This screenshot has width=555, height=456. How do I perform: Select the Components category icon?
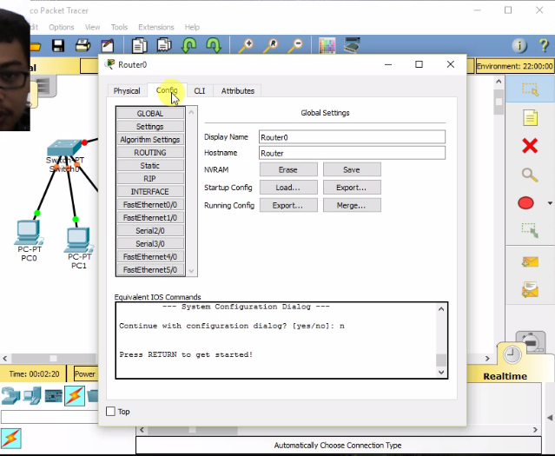[54, 396]
